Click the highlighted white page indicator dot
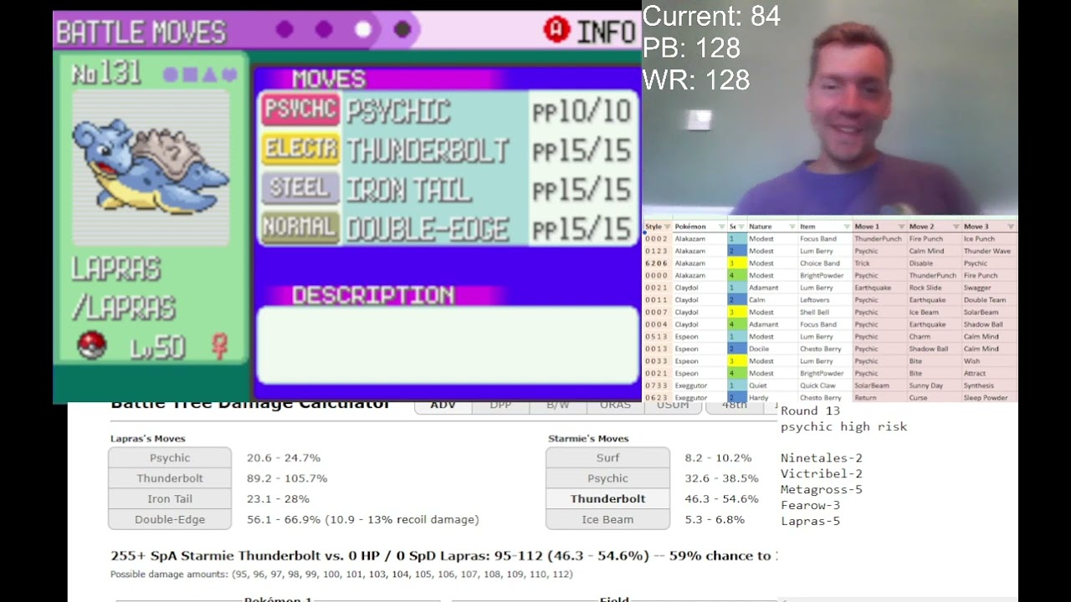This screenshot has height=602, width=1071. pyautogui.click(x=363, y=30)
